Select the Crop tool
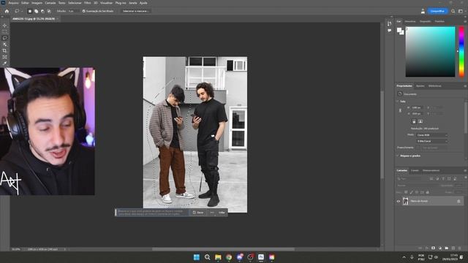Viewport: 468px width, 263px height. (4, 50)
